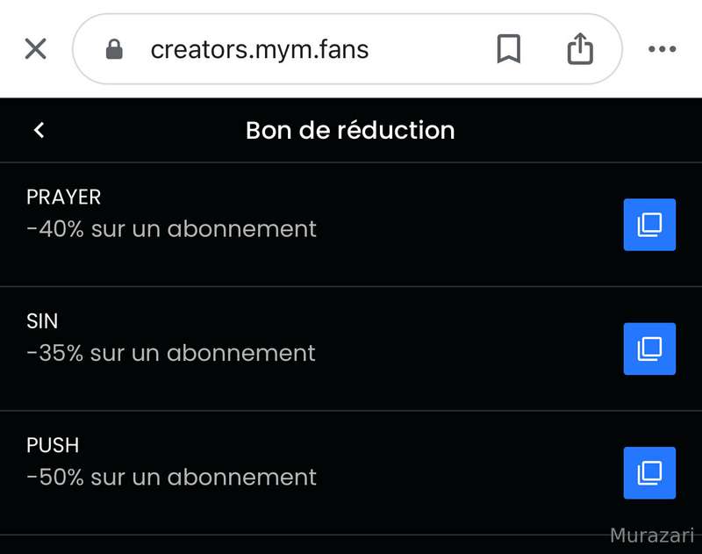Click the SIN code name
702x554 pixels.
point(42,321)
